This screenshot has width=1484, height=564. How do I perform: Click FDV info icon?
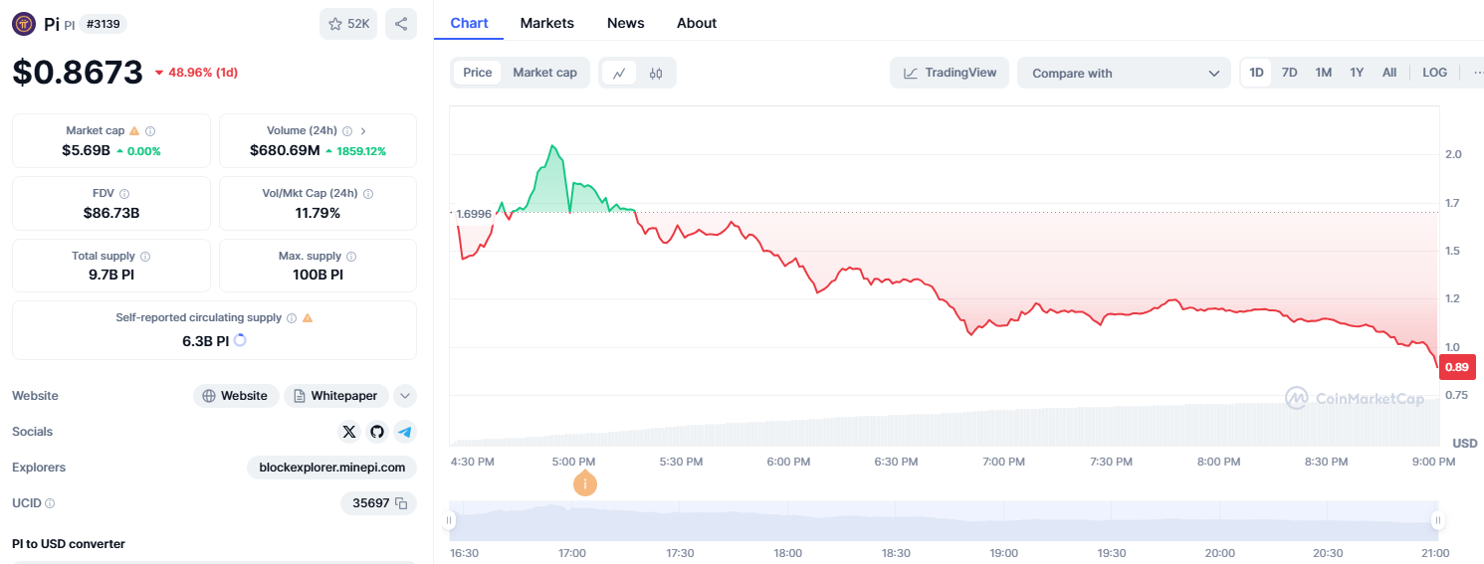click(124, 194)
